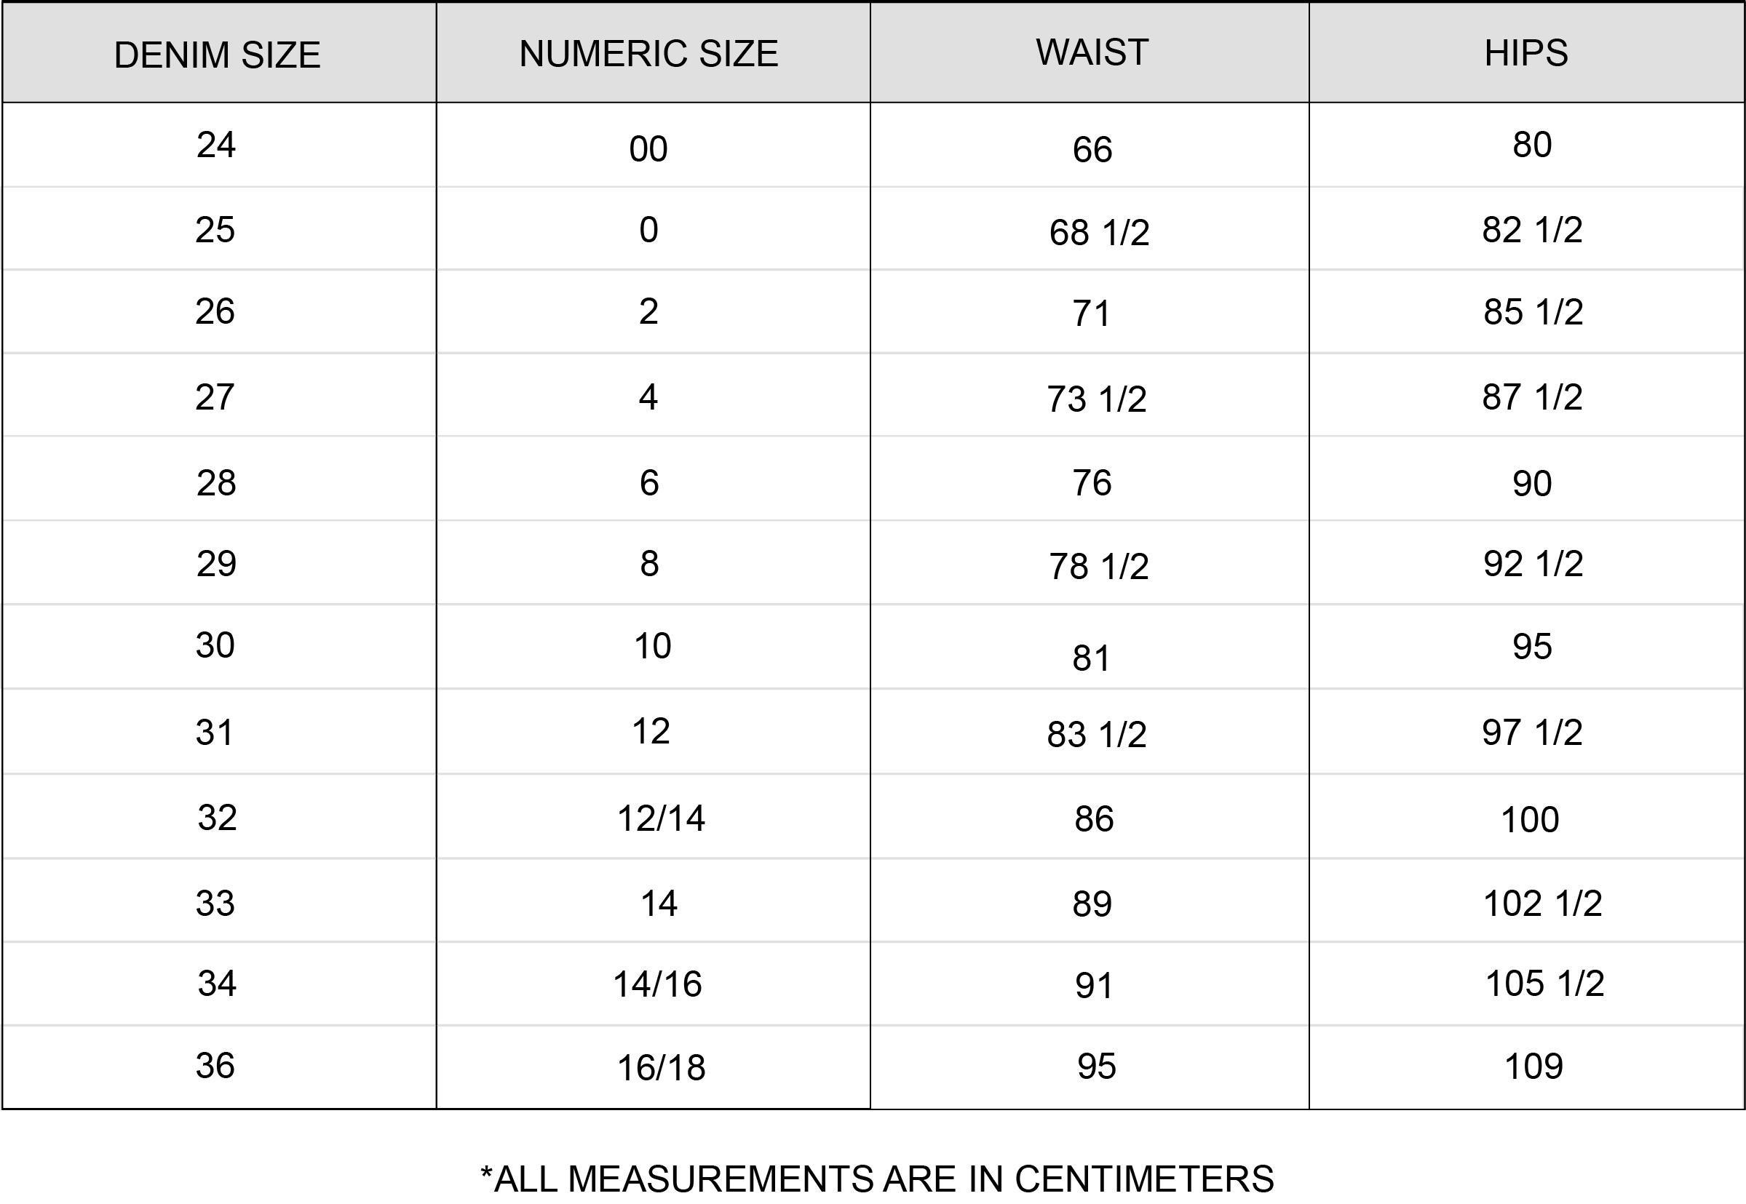Click the DENIM SIZE column header

(218, 55)
